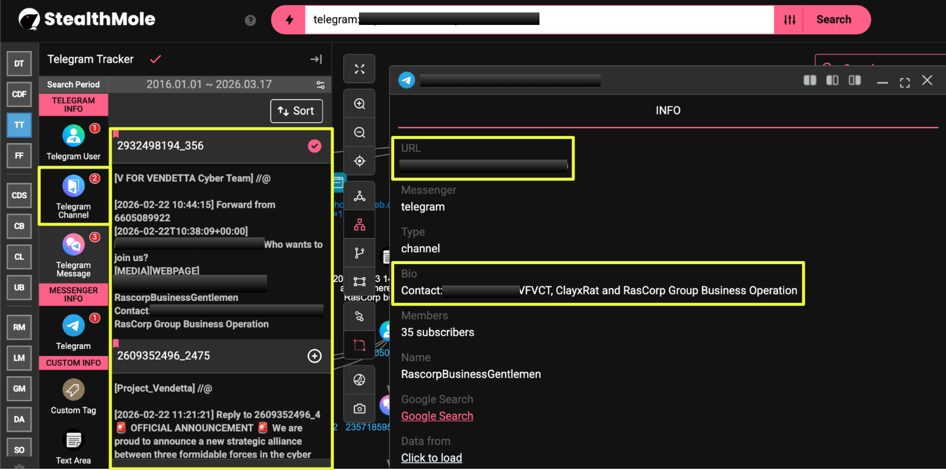Click the zoom out magnifier icon
Image resolution: width=946 pixels, height=470 pixels.
click(359, 132)
